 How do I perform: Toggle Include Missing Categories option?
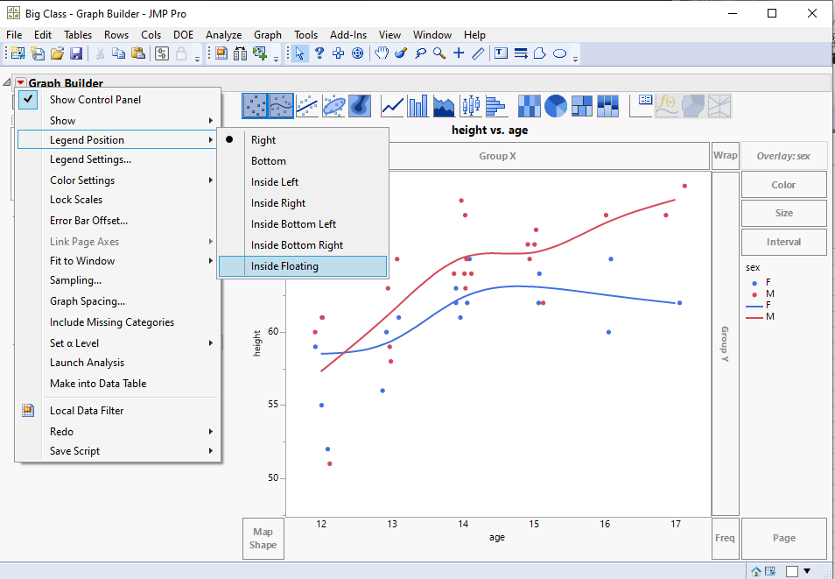(x=119, y=322)
